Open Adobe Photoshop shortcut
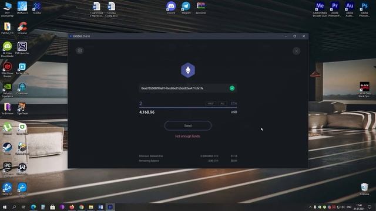The image size is (376, 211). [364, 9]
